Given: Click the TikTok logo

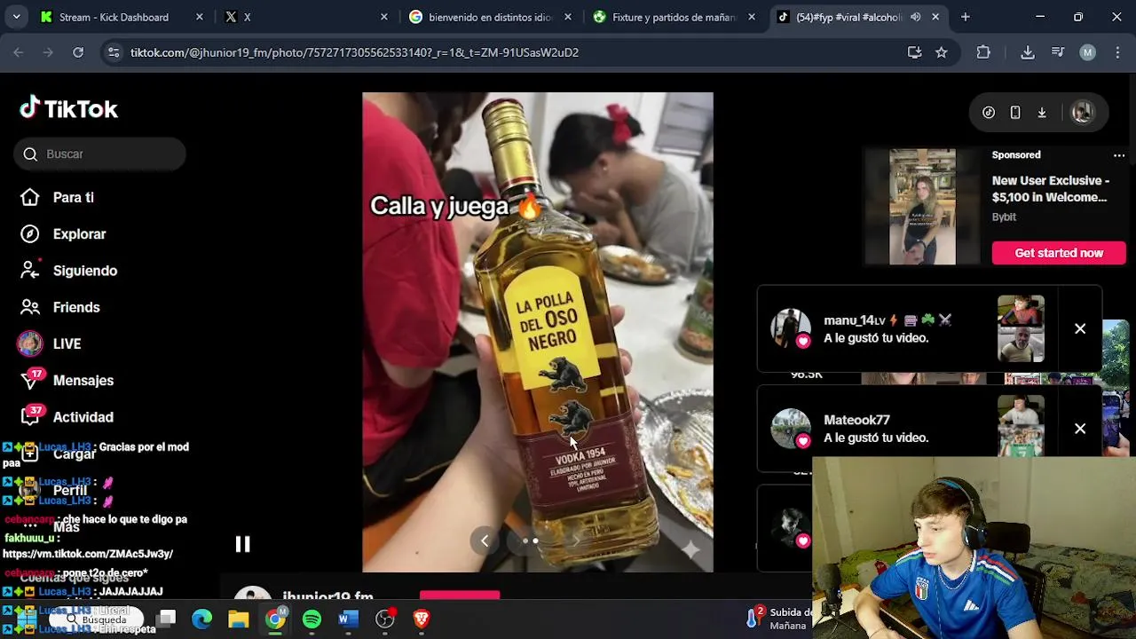Looking at the screenshot, I should click(69, 108).
